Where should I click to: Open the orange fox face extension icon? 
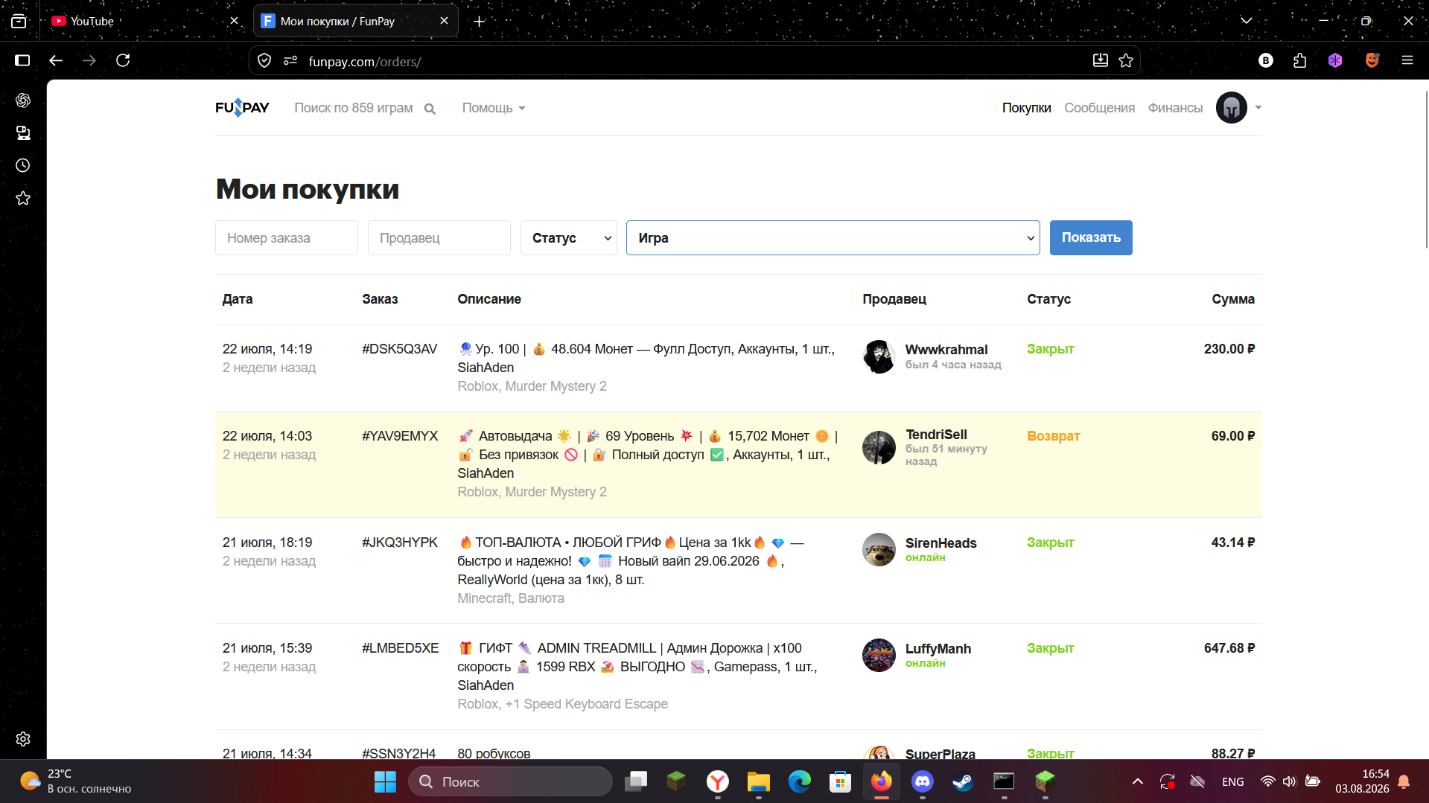point(1372,60)
